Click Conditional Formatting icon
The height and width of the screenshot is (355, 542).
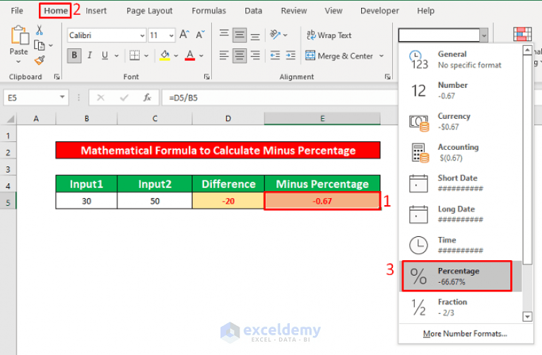pos(522,35)
